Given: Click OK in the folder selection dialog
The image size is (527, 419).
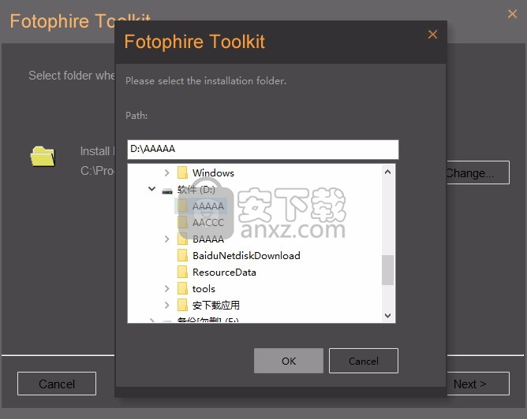Looking at the screenshot, I should [x=289, y=361].
